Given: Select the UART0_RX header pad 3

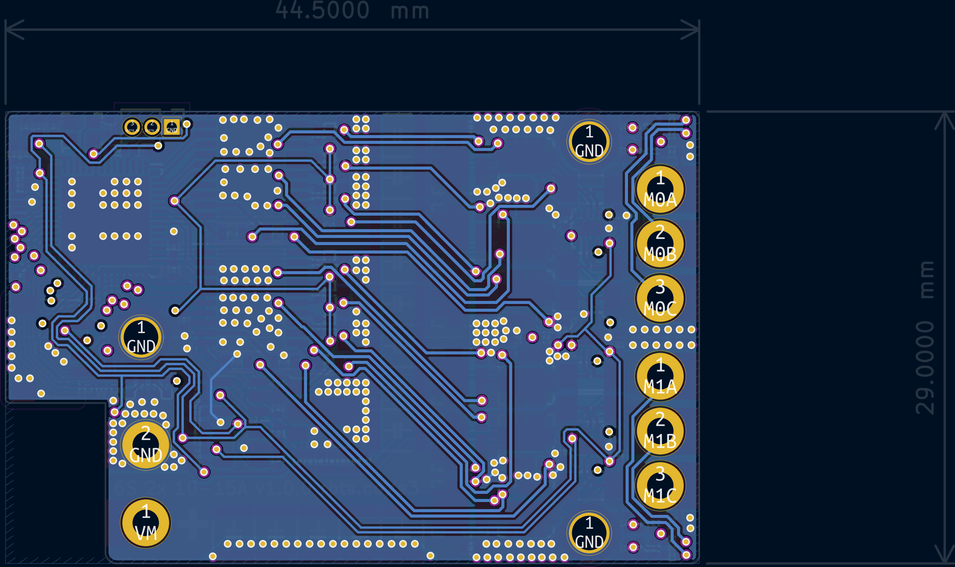Looking at the screenshot, I should [132, 127].
